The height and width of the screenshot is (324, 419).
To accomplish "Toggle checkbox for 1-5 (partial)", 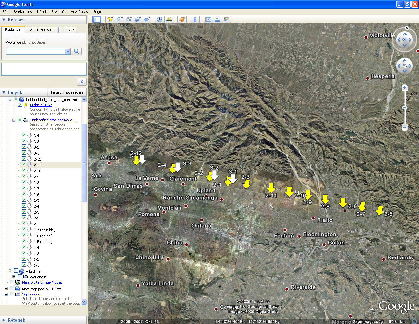I will (x=24, y=241).
